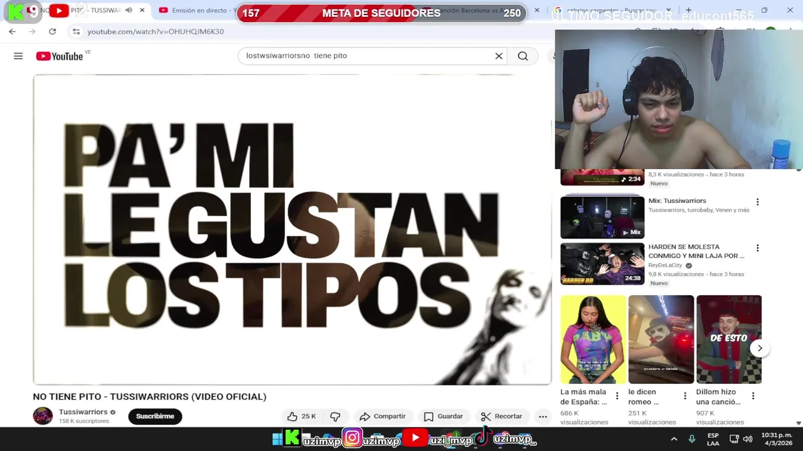Open the La más mala de España short
Image resolution: width=803 pixels, height=451 pixels.
click(593, 340)
